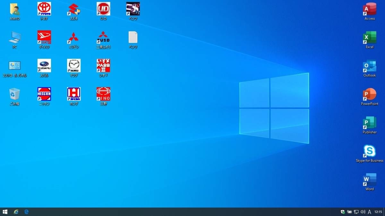
Task: Open the taskbar clock showing 12:15
Action: coord(378,212)
